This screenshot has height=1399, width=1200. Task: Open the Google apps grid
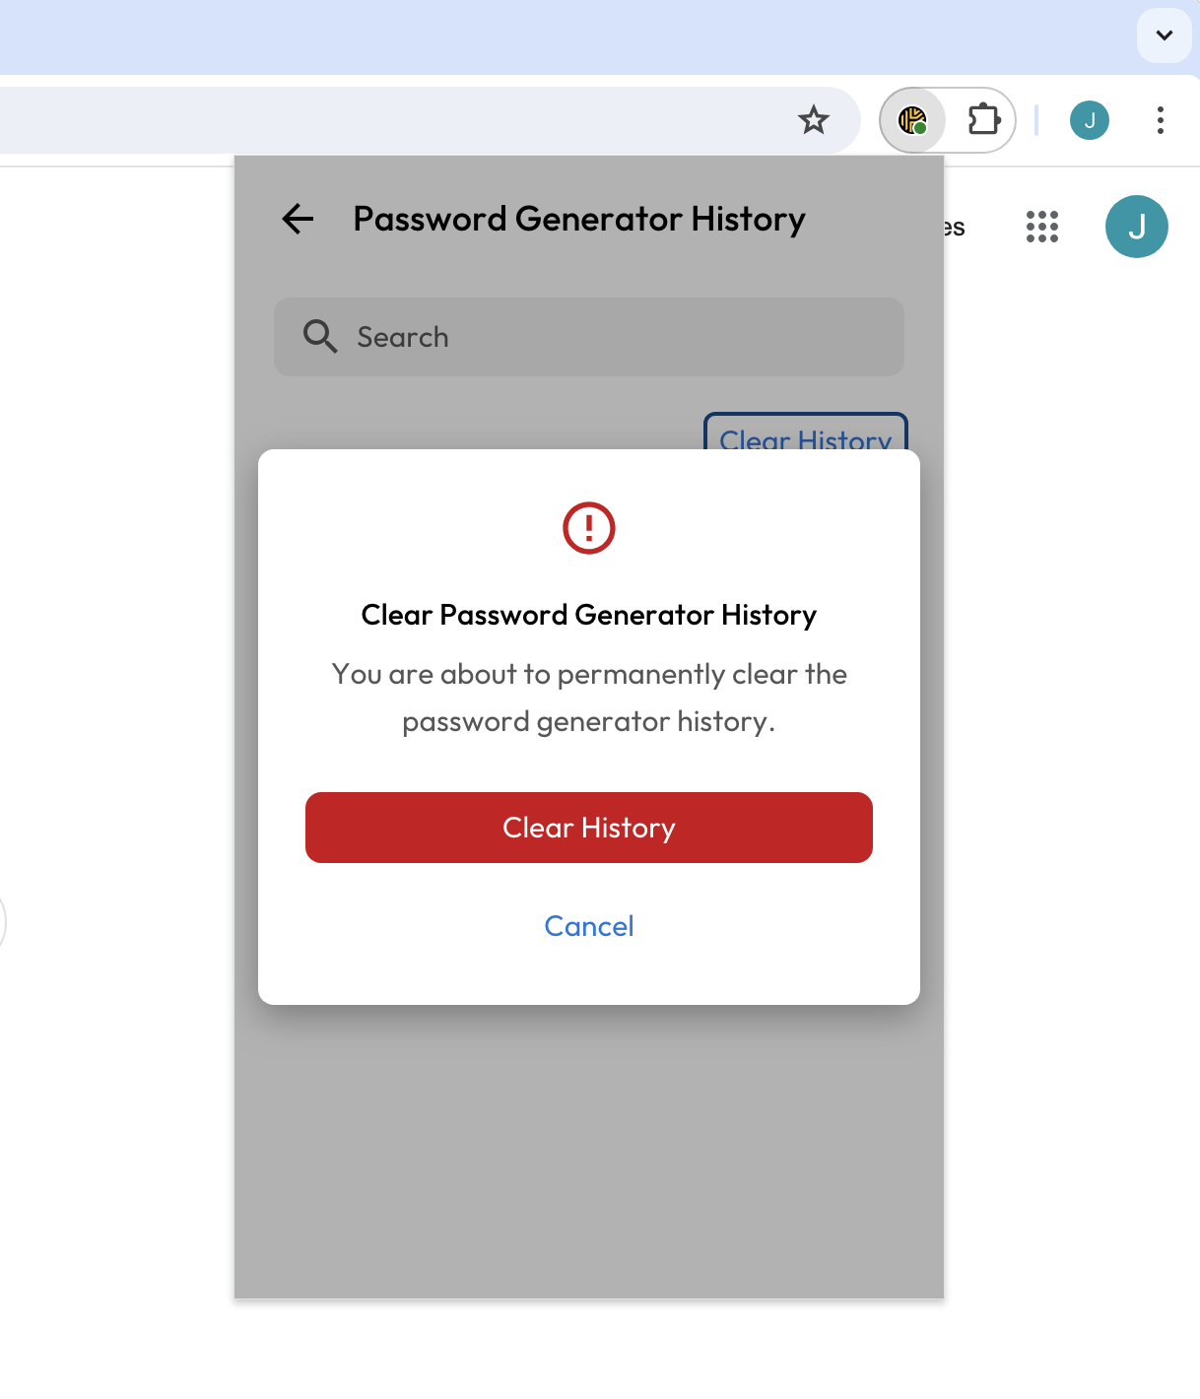click(x=1041, y=227)
